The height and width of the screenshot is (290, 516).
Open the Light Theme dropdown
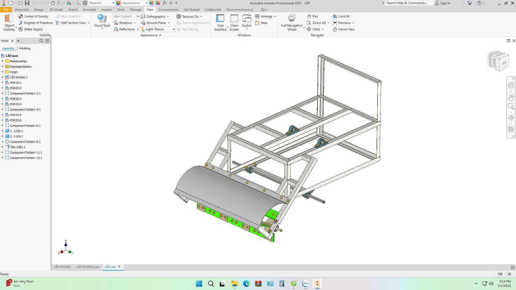[174, 29]
